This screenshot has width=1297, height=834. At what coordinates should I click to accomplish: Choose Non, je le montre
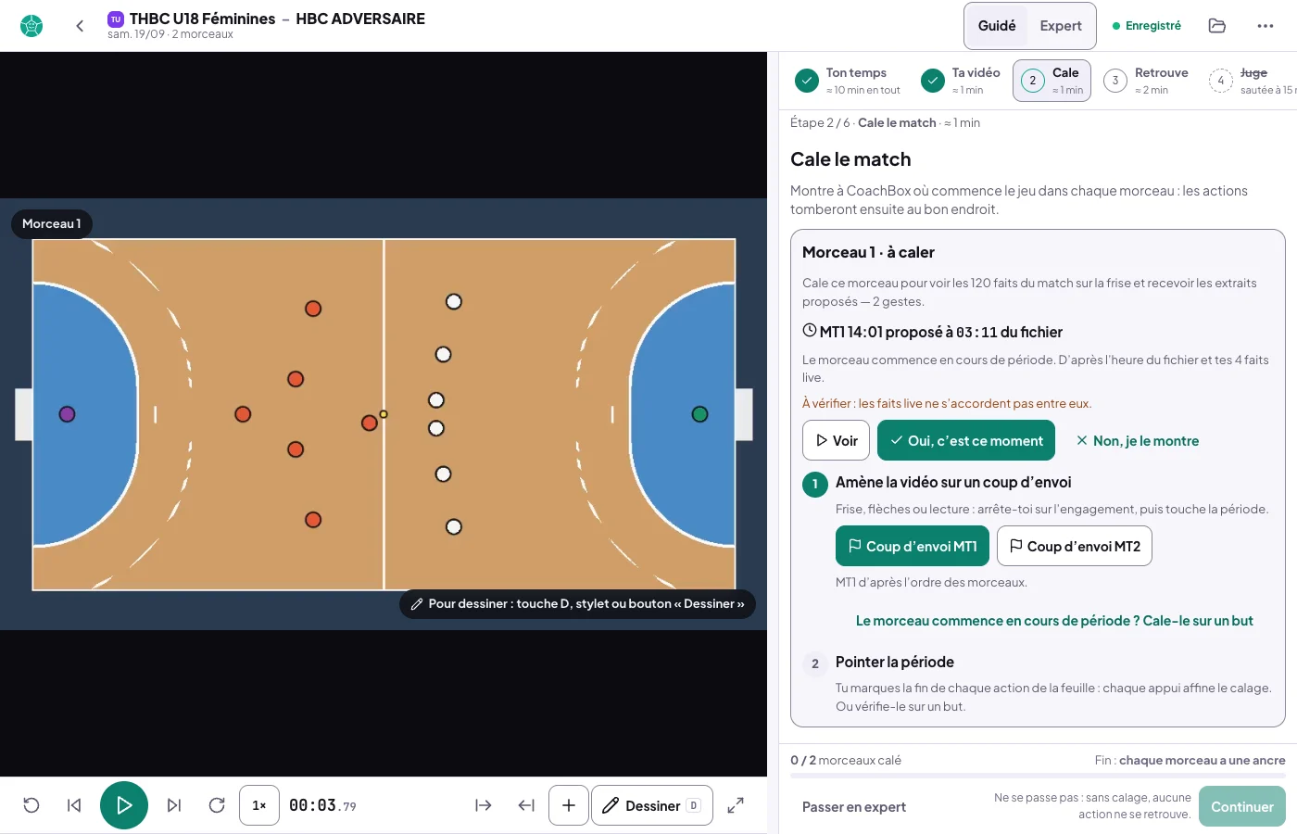pyautogui.click(x=1138, y=441)
